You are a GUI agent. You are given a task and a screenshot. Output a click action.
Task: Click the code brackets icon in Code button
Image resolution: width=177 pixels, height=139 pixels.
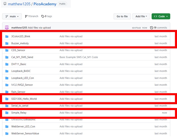tap(156, 16)
